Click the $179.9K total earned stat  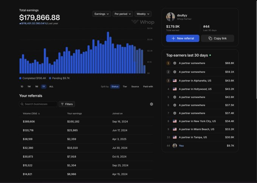click(x=173, y=28)
